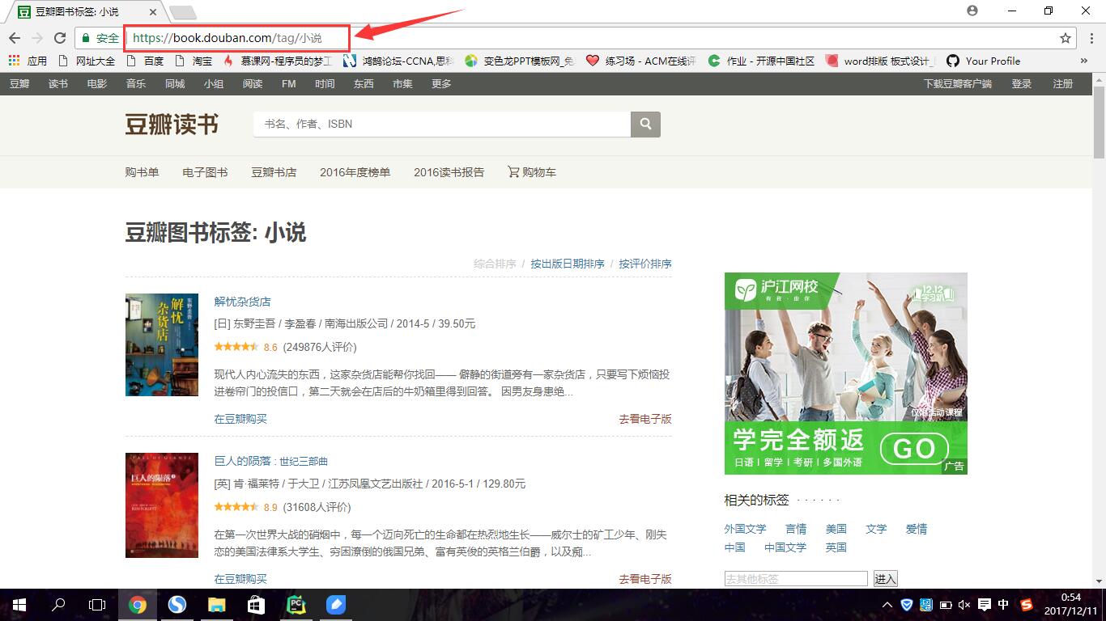Click the 外国文学 related tag

746,529
